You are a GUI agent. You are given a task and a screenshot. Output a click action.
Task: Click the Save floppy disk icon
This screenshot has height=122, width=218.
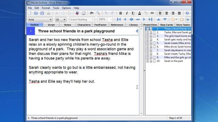tap(42, 13)
